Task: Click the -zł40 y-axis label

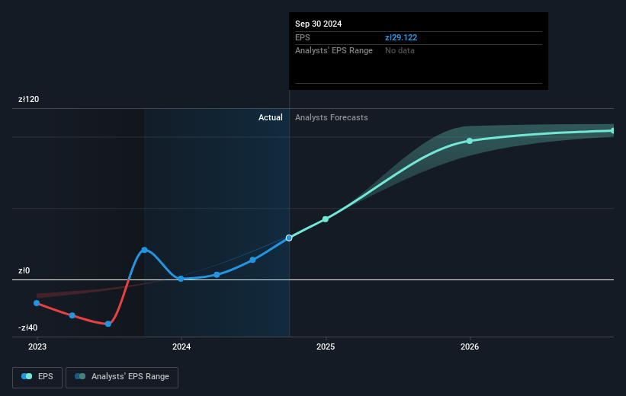Action: [x=28, y=327]
